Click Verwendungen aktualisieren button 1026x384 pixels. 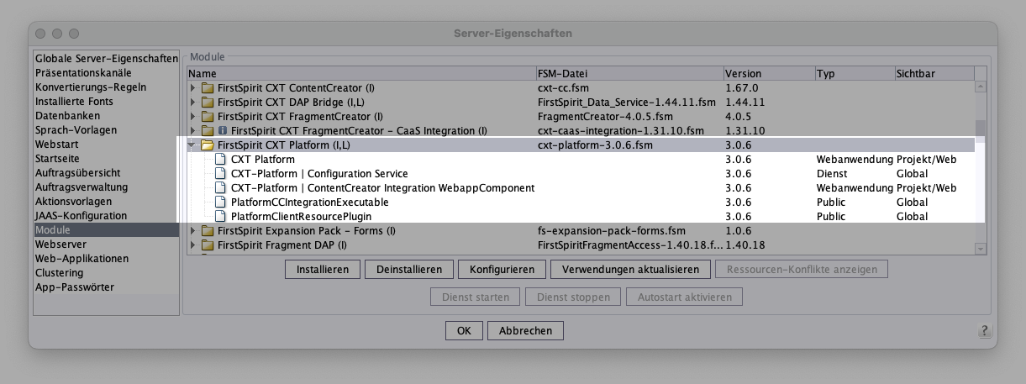(x=630, y=270)
